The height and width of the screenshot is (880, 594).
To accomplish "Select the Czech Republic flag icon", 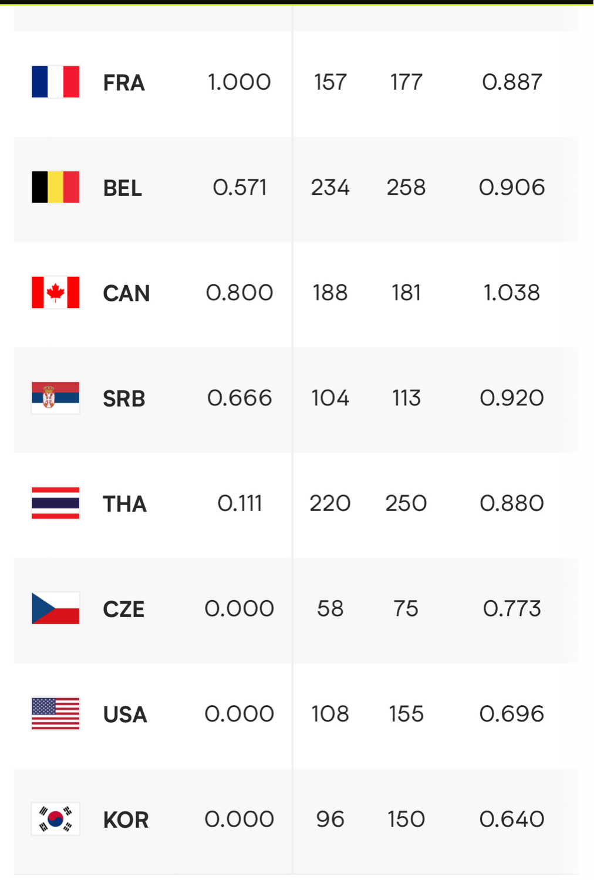I will tap(55, 608).
